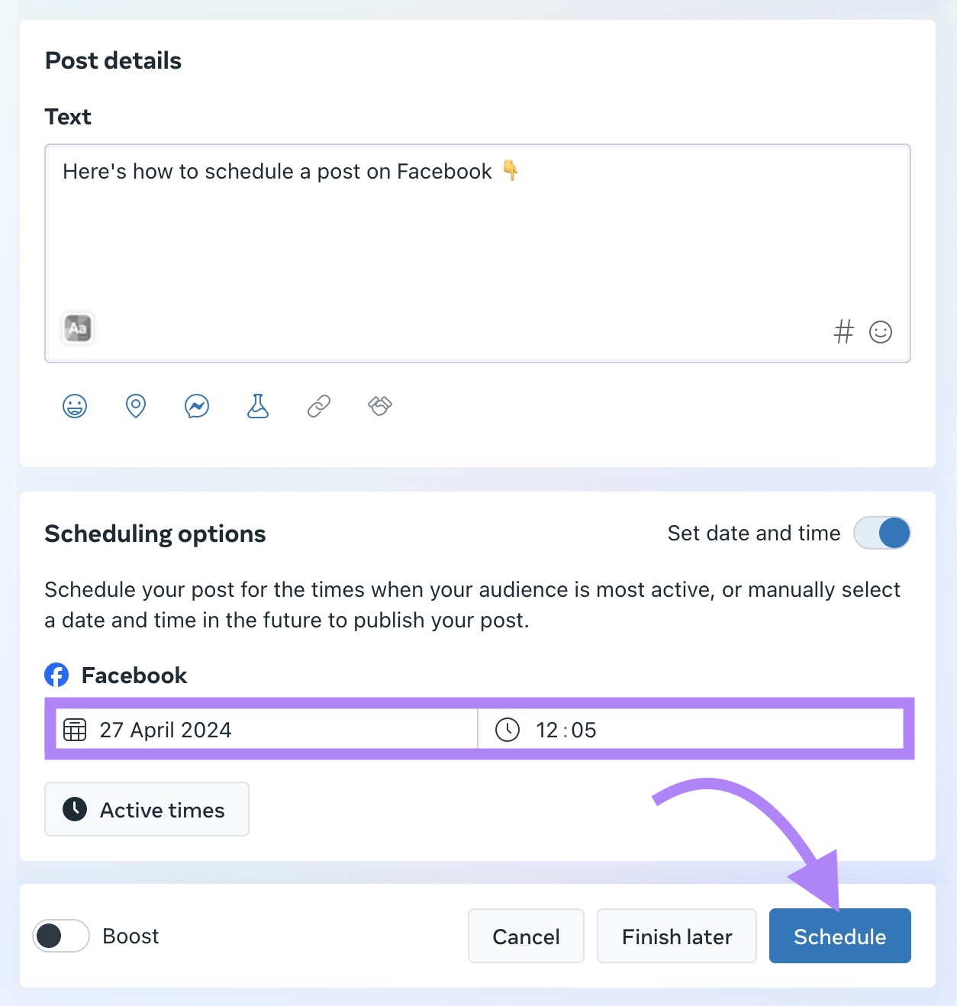
Task: Disable the Set date and time toggle
Action: click(881, 533)
